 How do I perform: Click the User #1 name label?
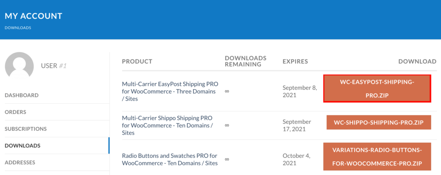tap(54, 66)
